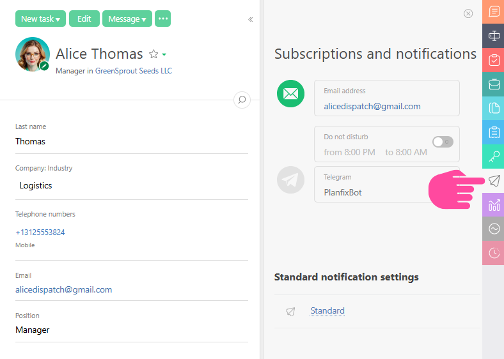Open the purple analytics chart sidebar icon
Screen dimensions: 504x359
(494, 205)
